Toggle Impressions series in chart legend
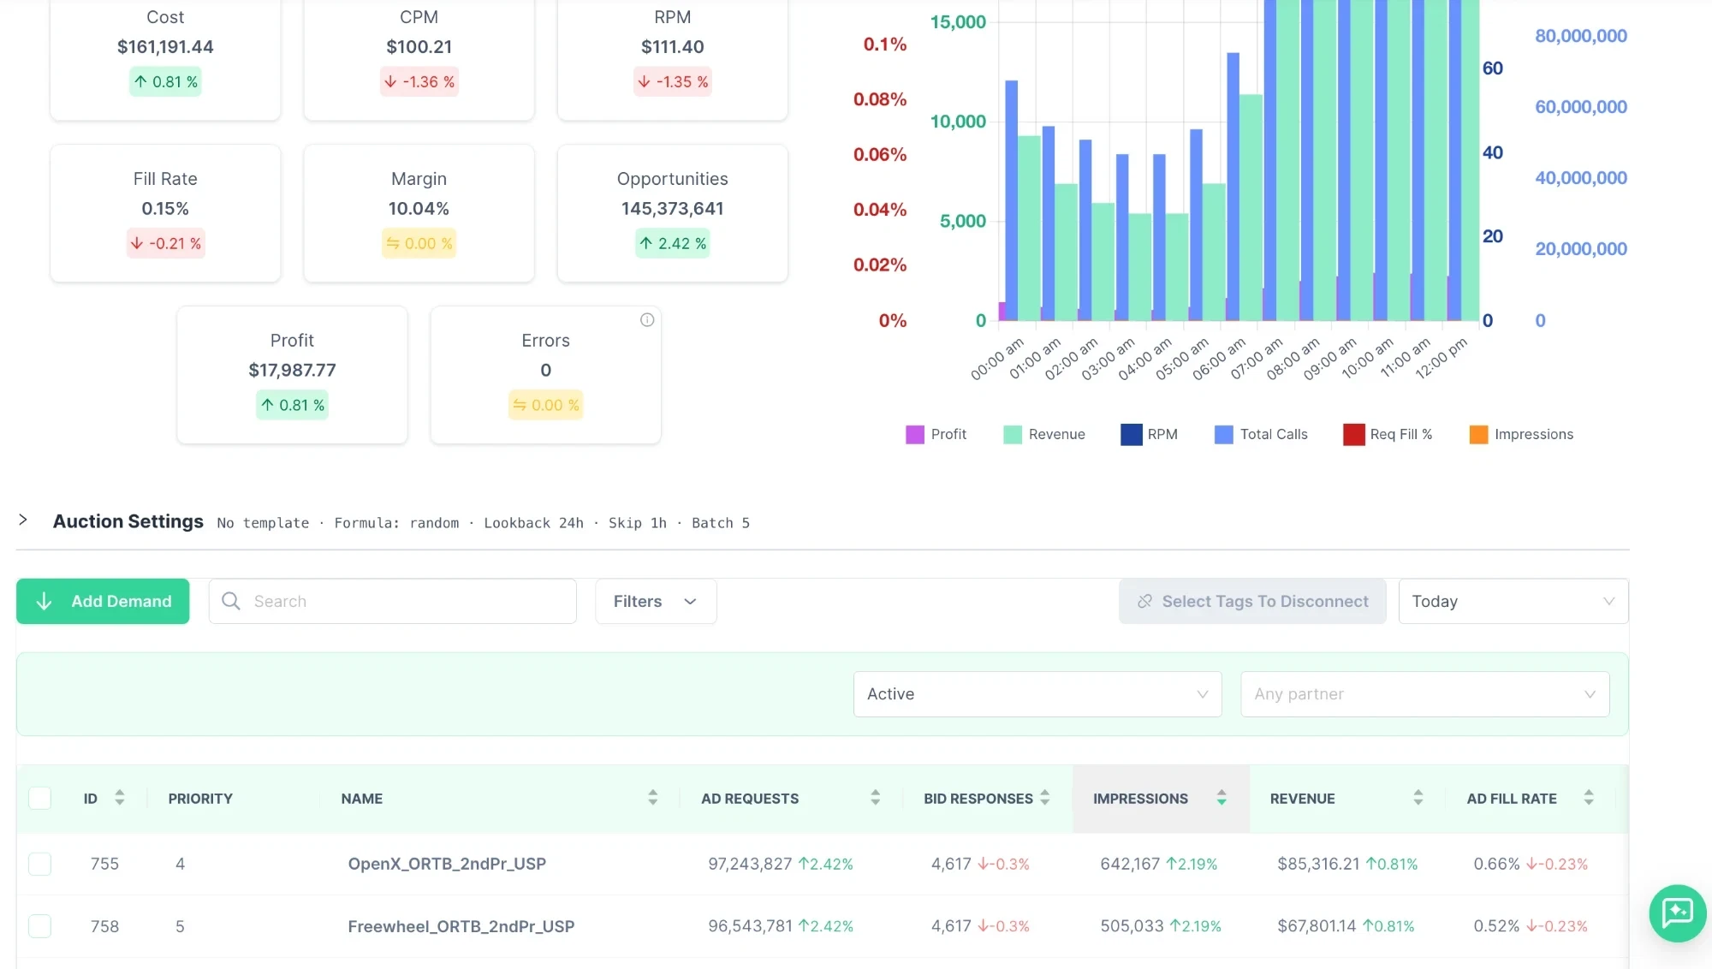The image size is (1712, 969). 1522,435
